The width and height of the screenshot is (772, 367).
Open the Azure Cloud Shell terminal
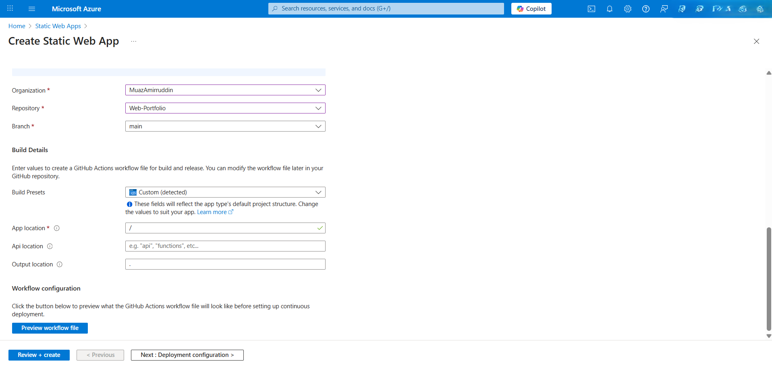click(591, 8)
